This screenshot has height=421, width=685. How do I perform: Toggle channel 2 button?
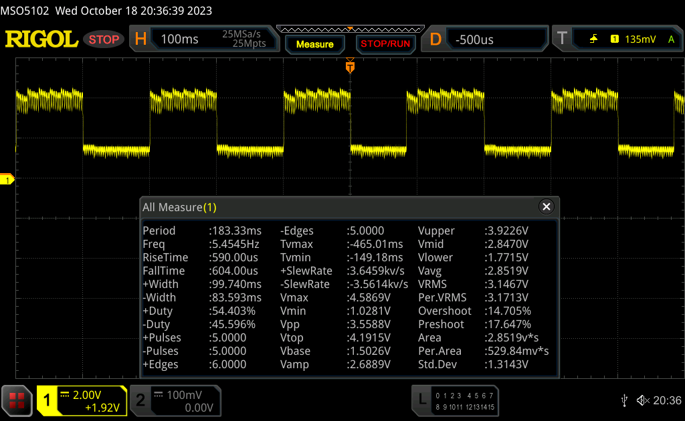coord(140,400)
